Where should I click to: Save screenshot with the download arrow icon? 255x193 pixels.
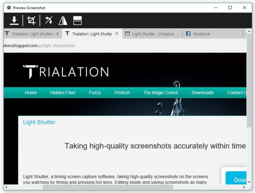(x=14, y=21)
